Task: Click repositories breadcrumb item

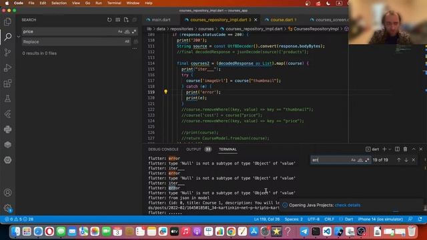Action: 181,29
